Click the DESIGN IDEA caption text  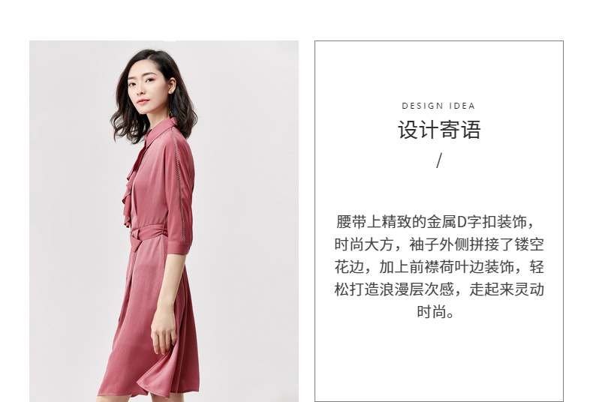coord(438,106)
